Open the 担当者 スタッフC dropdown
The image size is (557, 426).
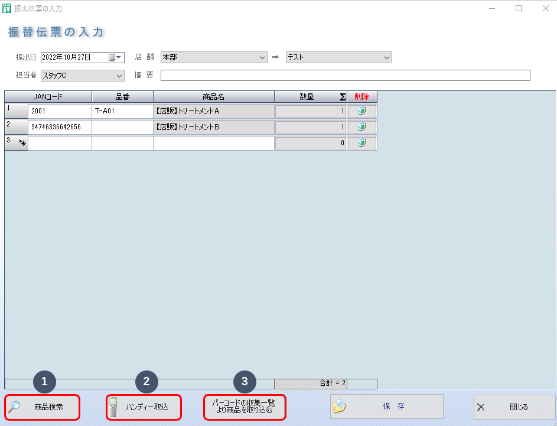pos(119,75)
